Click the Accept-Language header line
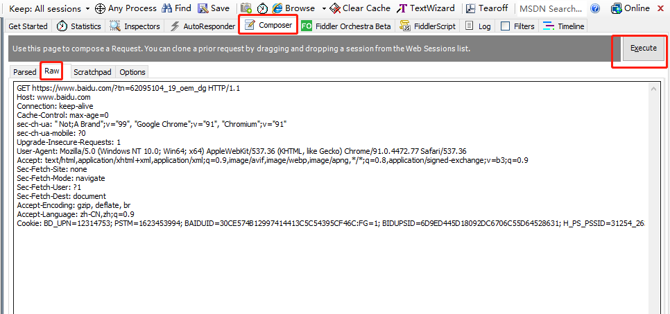The image size is (670, 314). point(76,214)
